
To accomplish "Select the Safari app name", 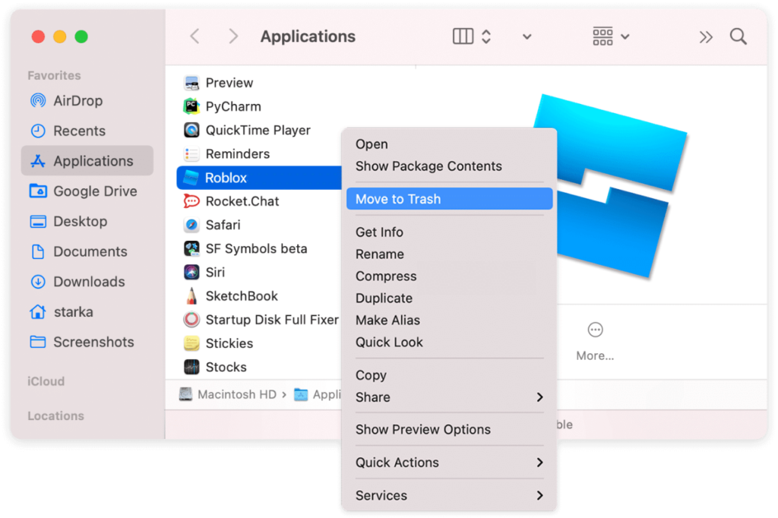I will coord(223,225).
